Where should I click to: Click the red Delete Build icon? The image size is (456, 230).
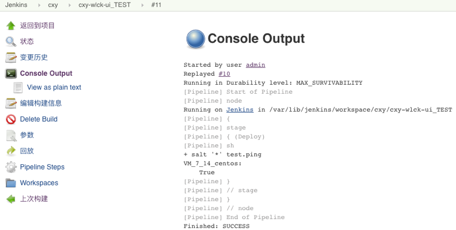point(11,119)
